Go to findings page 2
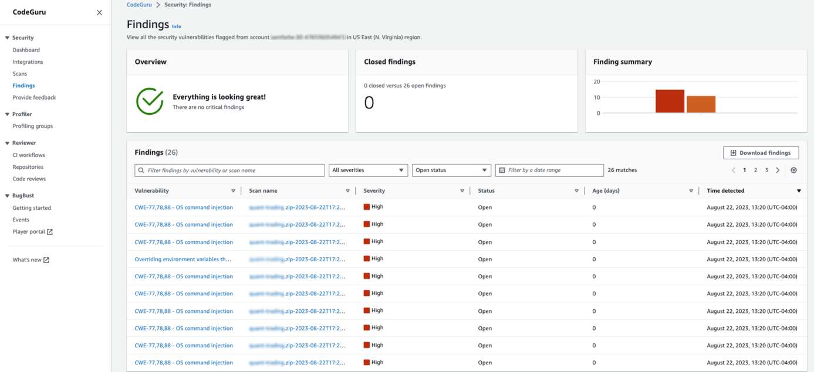Viewport: 814px width, 372px height. pyautogui.click(x=755, y=170)
